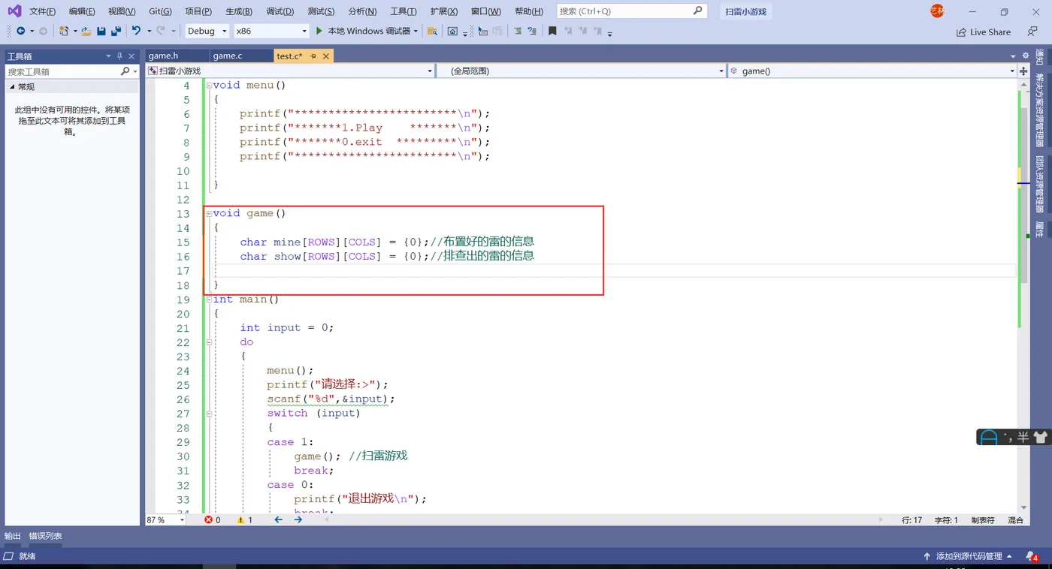Viewport: 1052px width, 569px height.
Task: Collapse the void menu() function outline
Action: click(208, 86)
